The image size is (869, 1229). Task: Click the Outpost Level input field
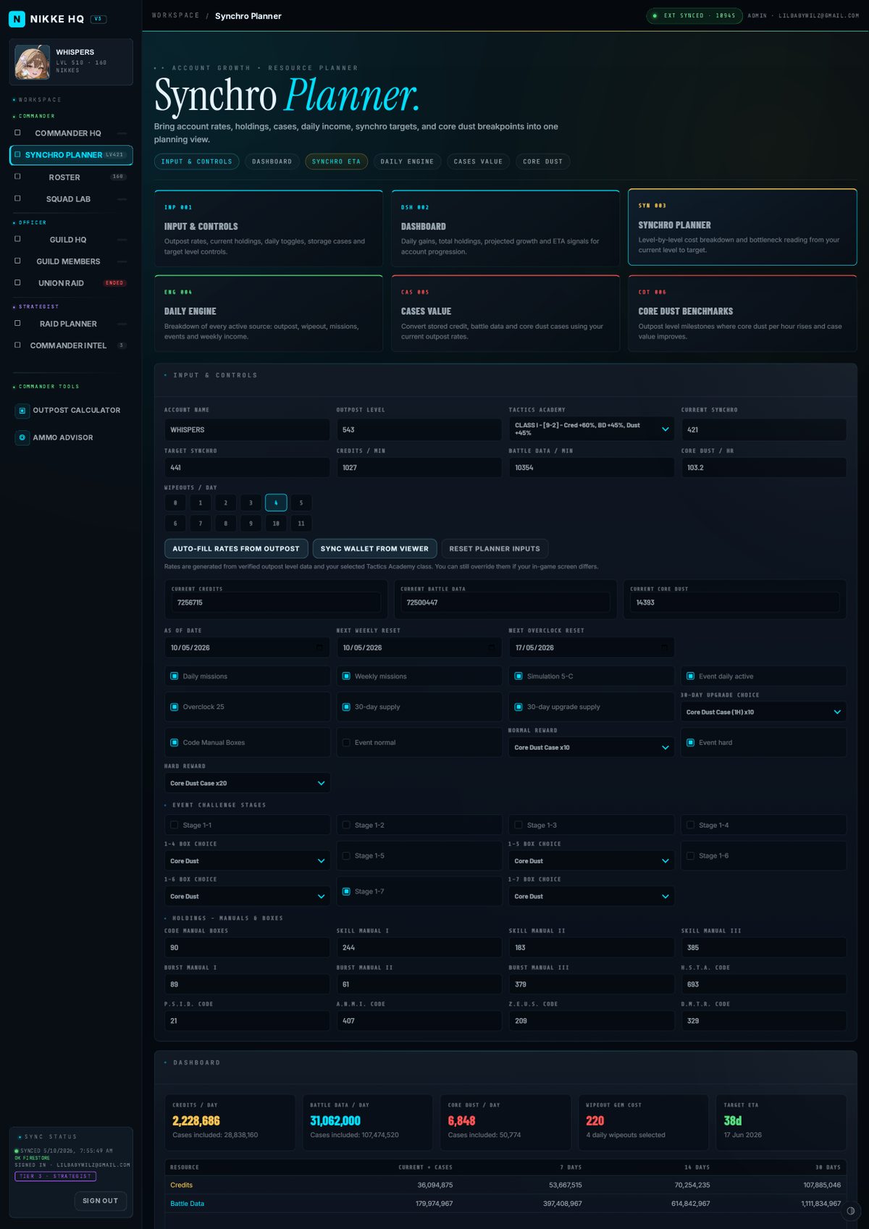click(x=419, y=429)
